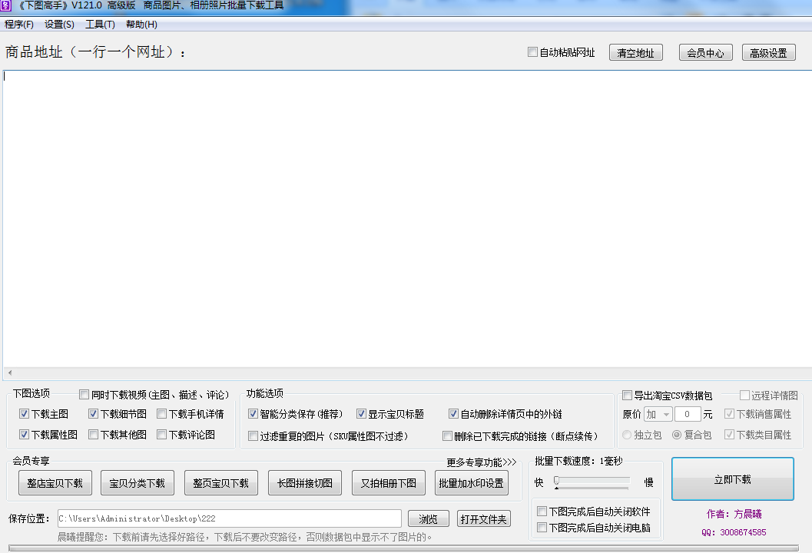Enable 同时下载视频 checkbox
This screenshot has height=553, width=812.
(85, 394)
